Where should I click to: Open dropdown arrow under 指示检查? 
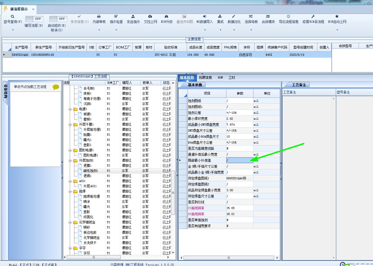tap(116, 30)
